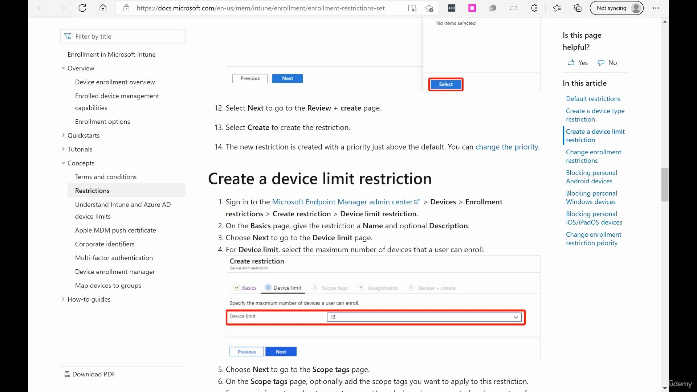This screenshot has width=697, height=392.
Task: Jump to Blocking personal iOS/iPadOS devices
Action: pyautogui.click(x=594, y=219)
